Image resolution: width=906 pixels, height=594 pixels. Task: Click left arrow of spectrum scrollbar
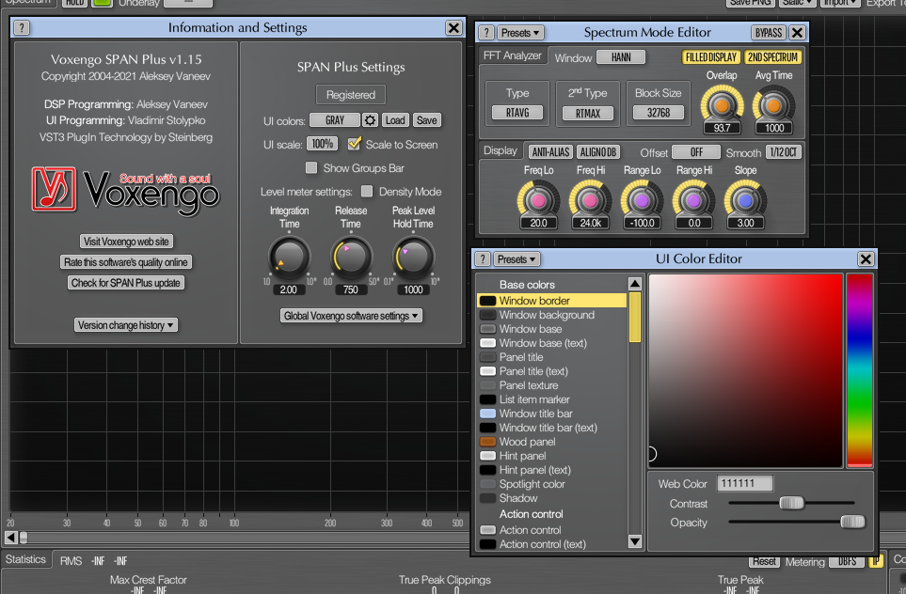point(11,538)
